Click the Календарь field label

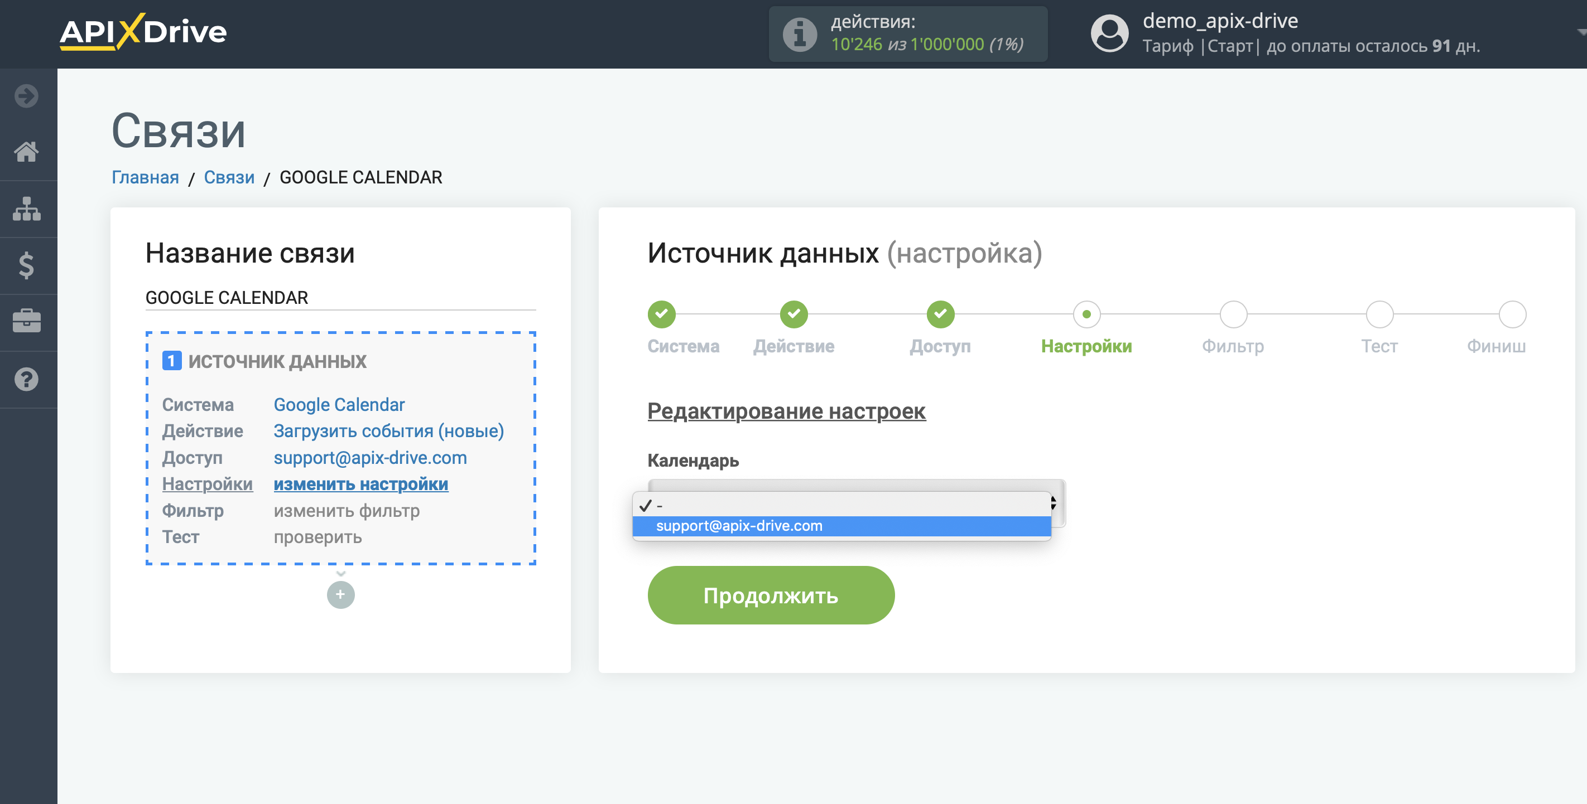click(692, 460)
